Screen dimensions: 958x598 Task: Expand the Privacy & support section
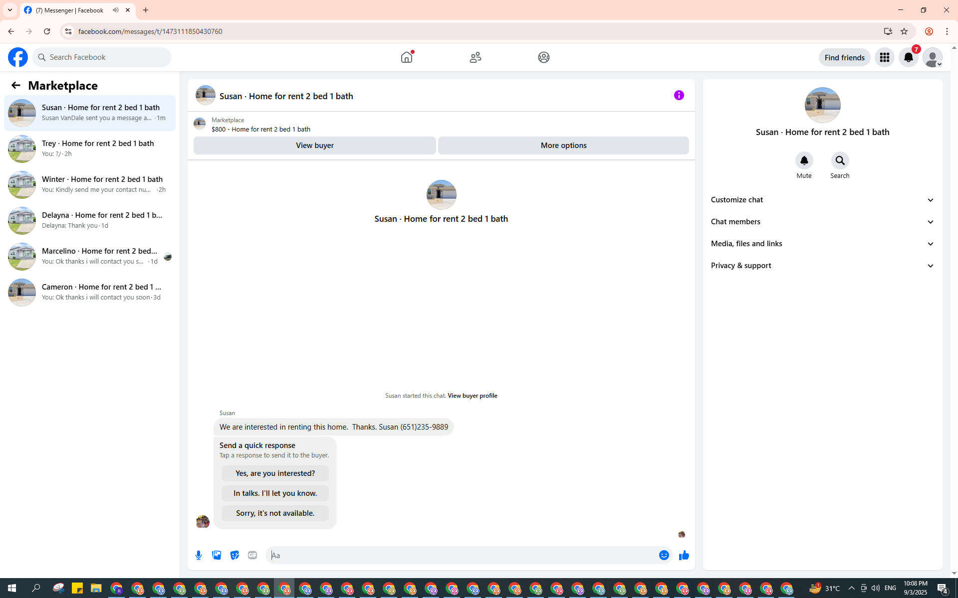pyautogui.click(x=822, y=266)
